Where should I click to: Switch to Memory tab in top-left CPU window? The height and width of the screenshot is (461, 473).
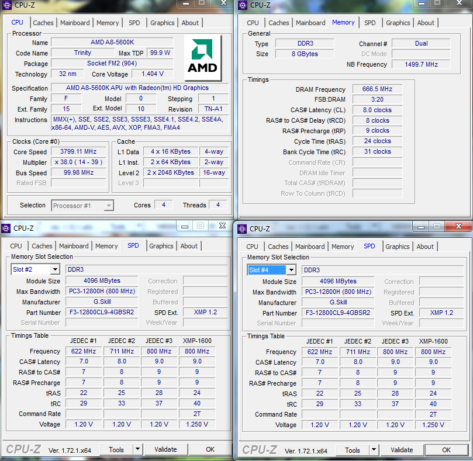click(108, 23)
